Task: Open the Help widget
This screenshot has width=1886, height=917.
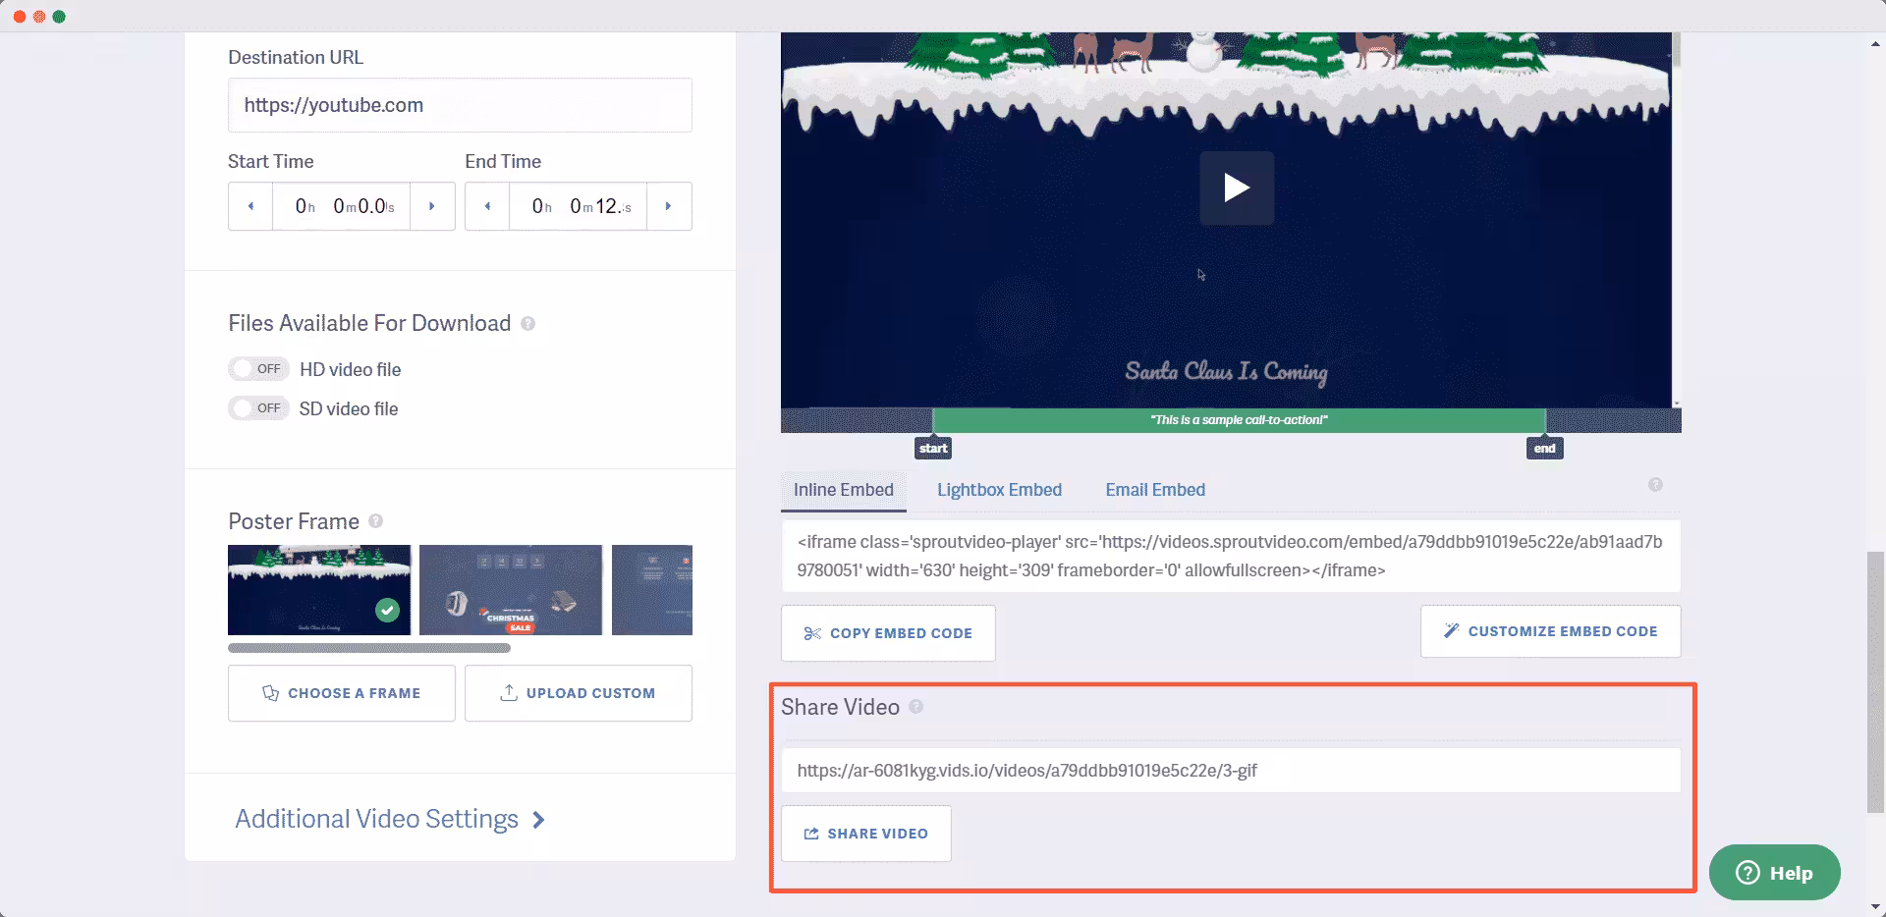Action: tap(1774, 873)
